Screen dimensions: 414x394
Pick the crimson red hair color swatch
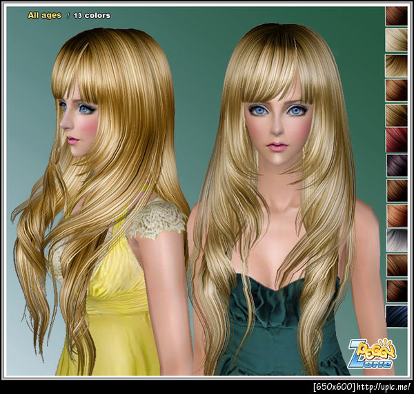click(x=396, y=140)
